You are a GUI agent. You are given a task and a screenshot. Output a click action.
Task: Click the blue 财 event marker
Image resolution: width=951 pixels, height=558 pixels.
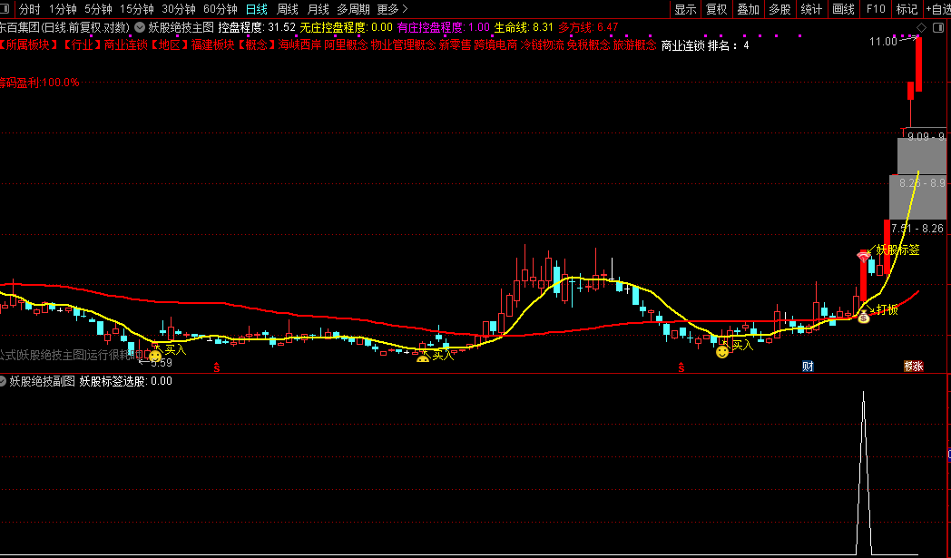[808, 367]
